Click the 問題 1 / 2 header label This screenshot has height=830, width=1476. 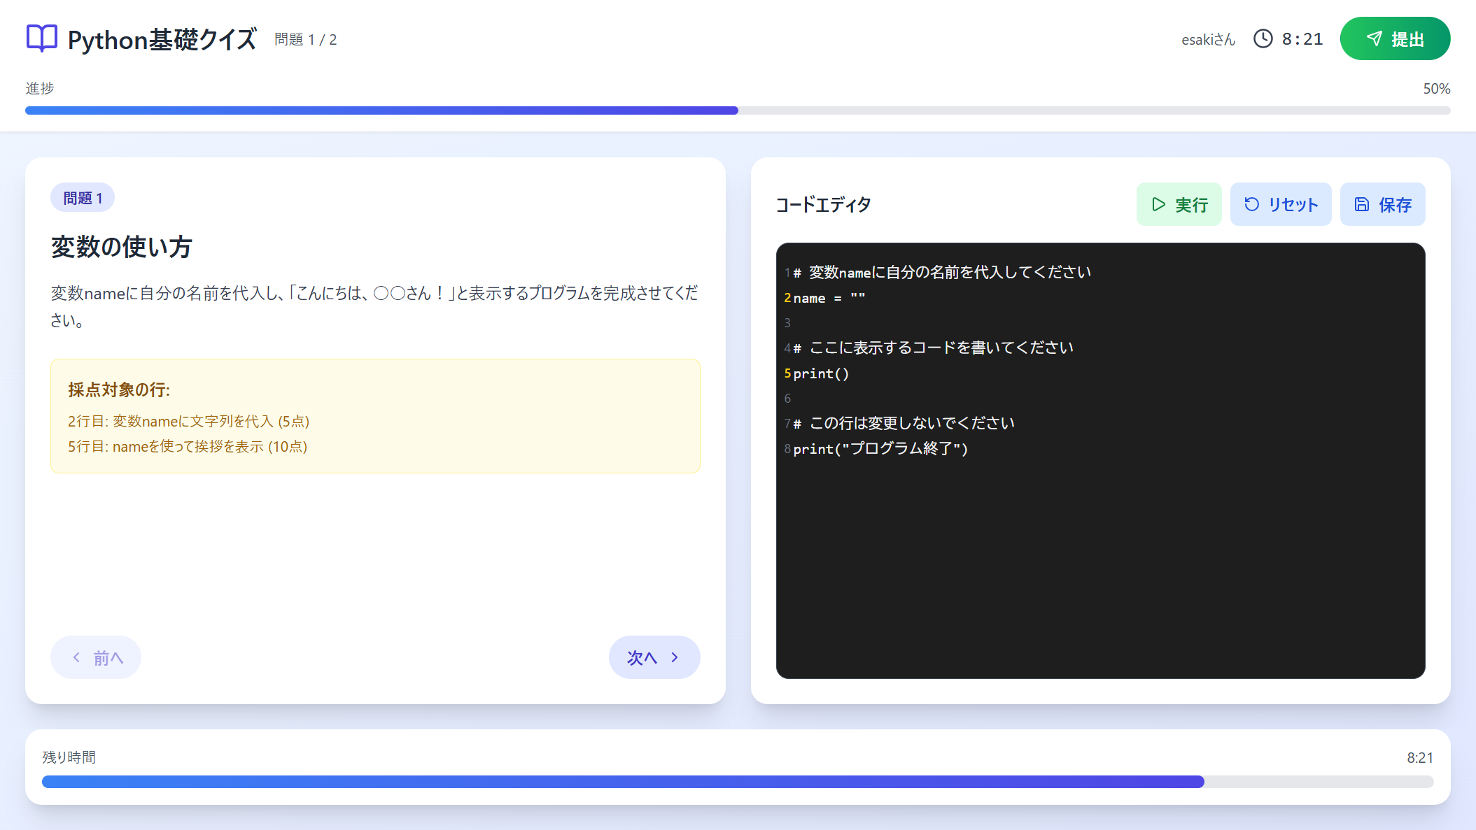tap(305, 39)
